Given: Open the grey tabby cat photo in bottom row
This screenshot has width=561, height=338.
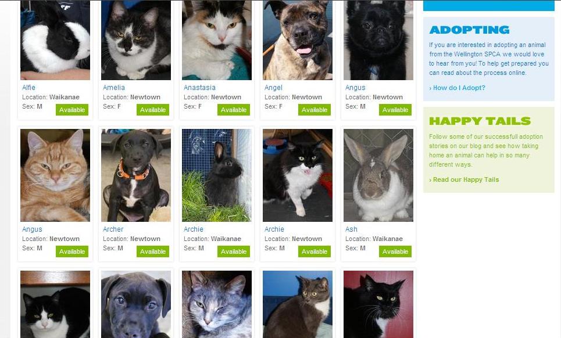Looking at the screenshot, I should (217, 304).
